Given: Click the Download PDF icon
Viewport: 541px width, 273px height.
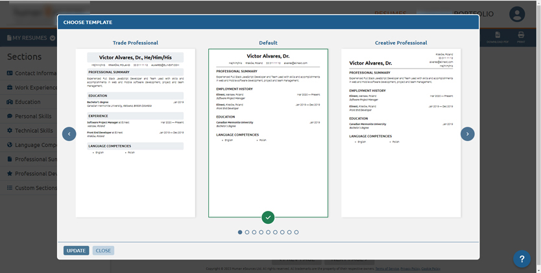Looking at the screenshot, I should 497,37.
